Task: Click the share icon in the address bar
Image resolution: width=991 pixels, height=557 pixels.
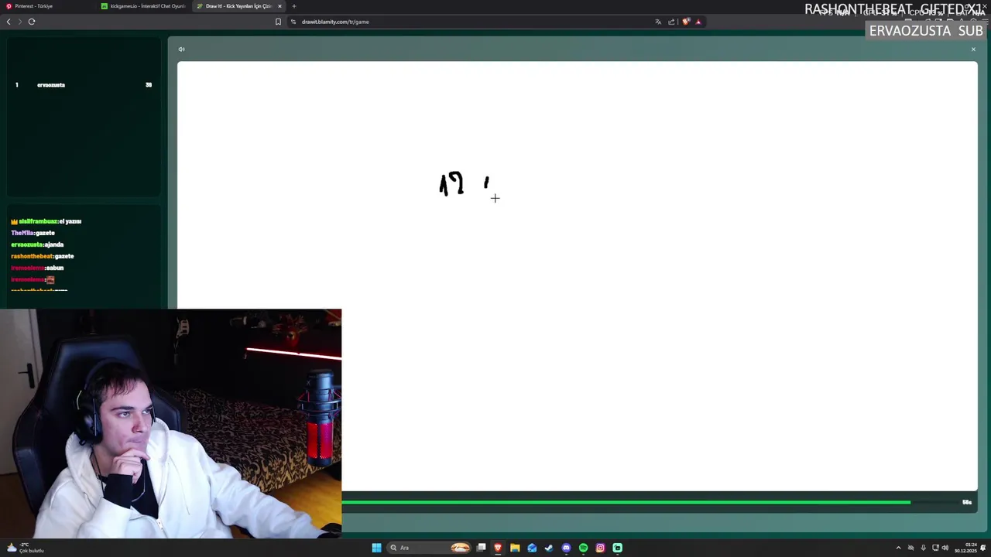Action: [671, 22]
